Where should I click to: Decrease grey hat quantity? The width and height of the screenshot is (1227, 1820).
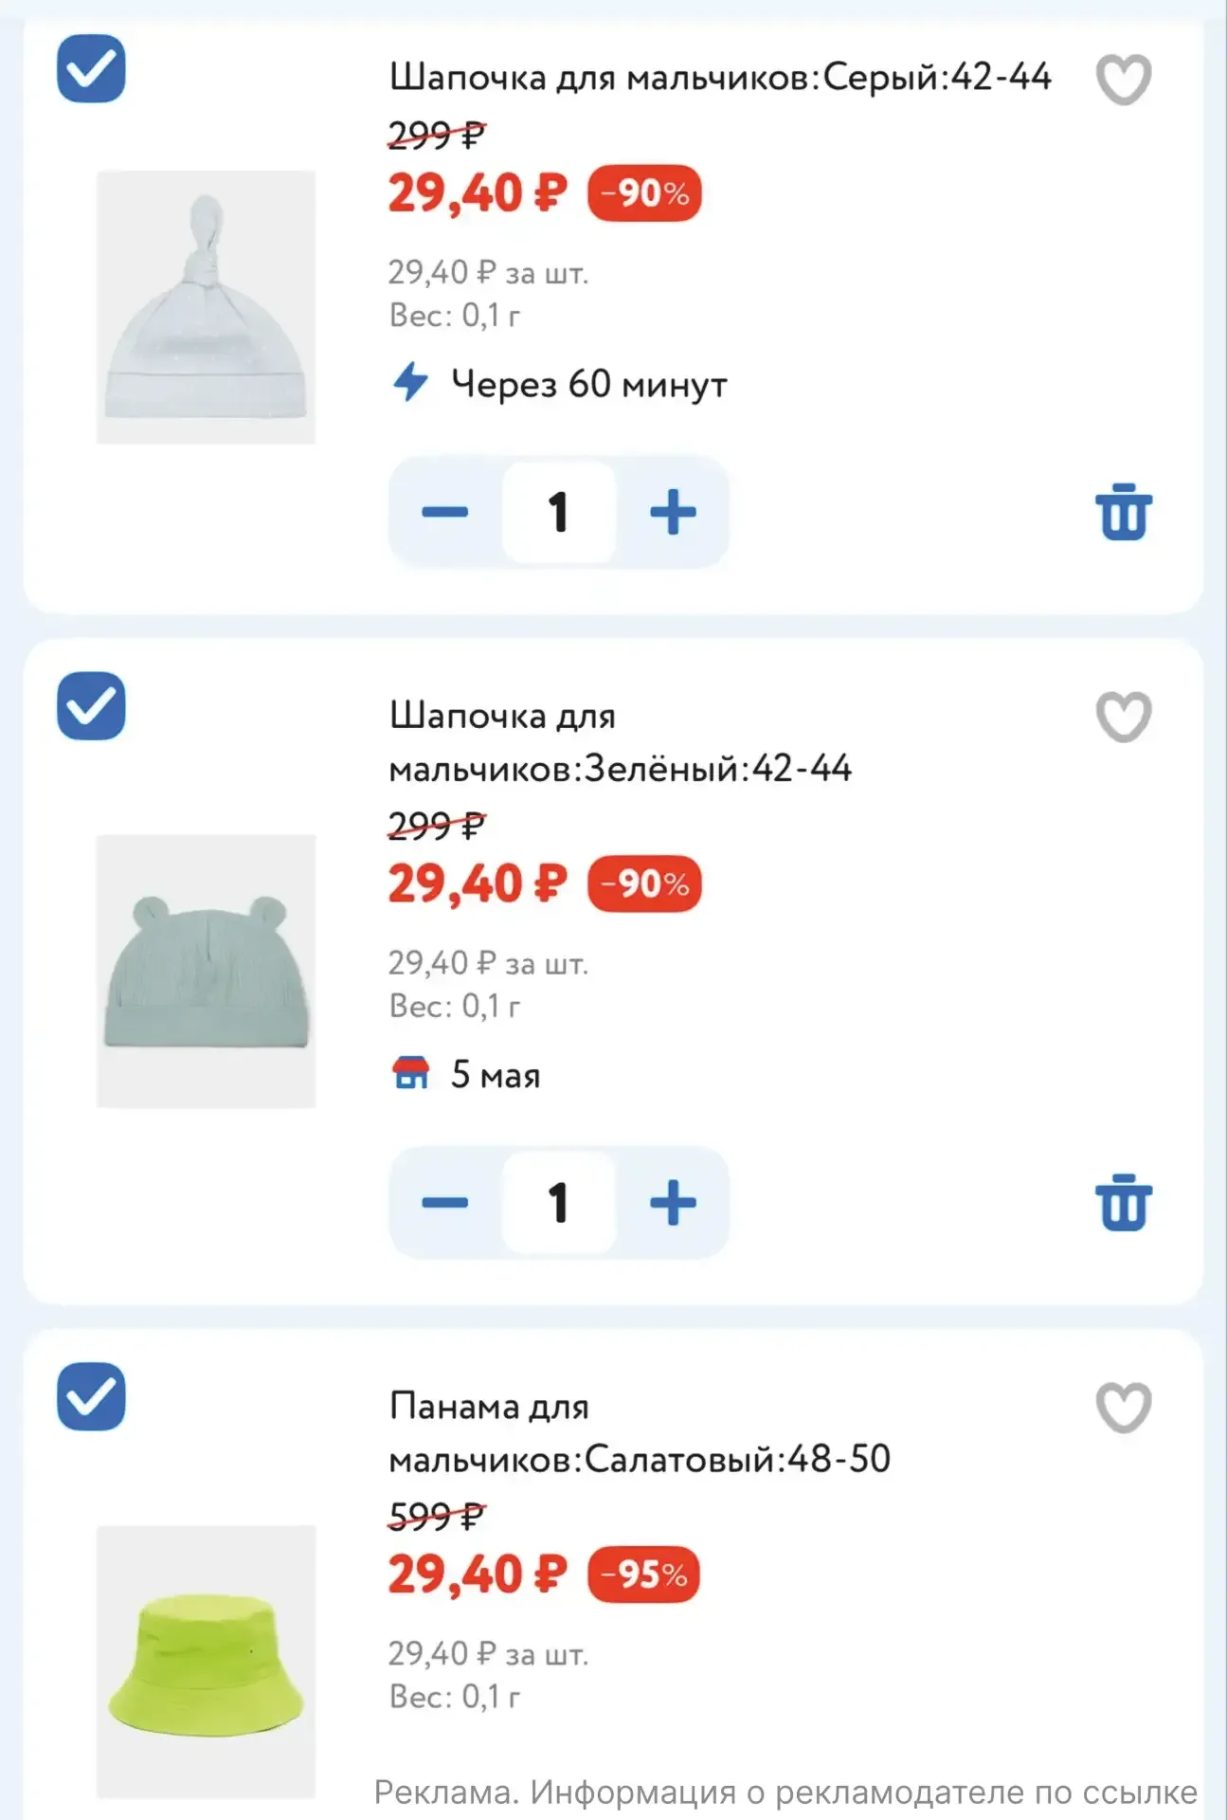click(x=444, y=513)
